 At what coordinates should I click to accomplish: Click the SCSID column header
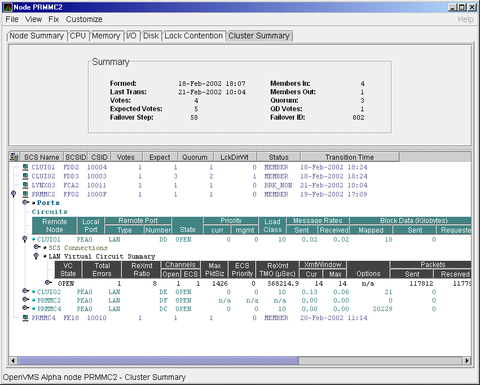[x=76, y=157]
